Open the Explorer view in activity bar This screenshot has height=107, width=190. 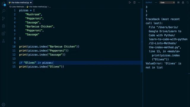(4, 4)
